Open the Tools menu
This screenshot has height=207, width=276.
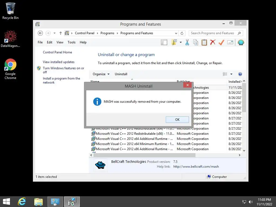click(71, 42)
